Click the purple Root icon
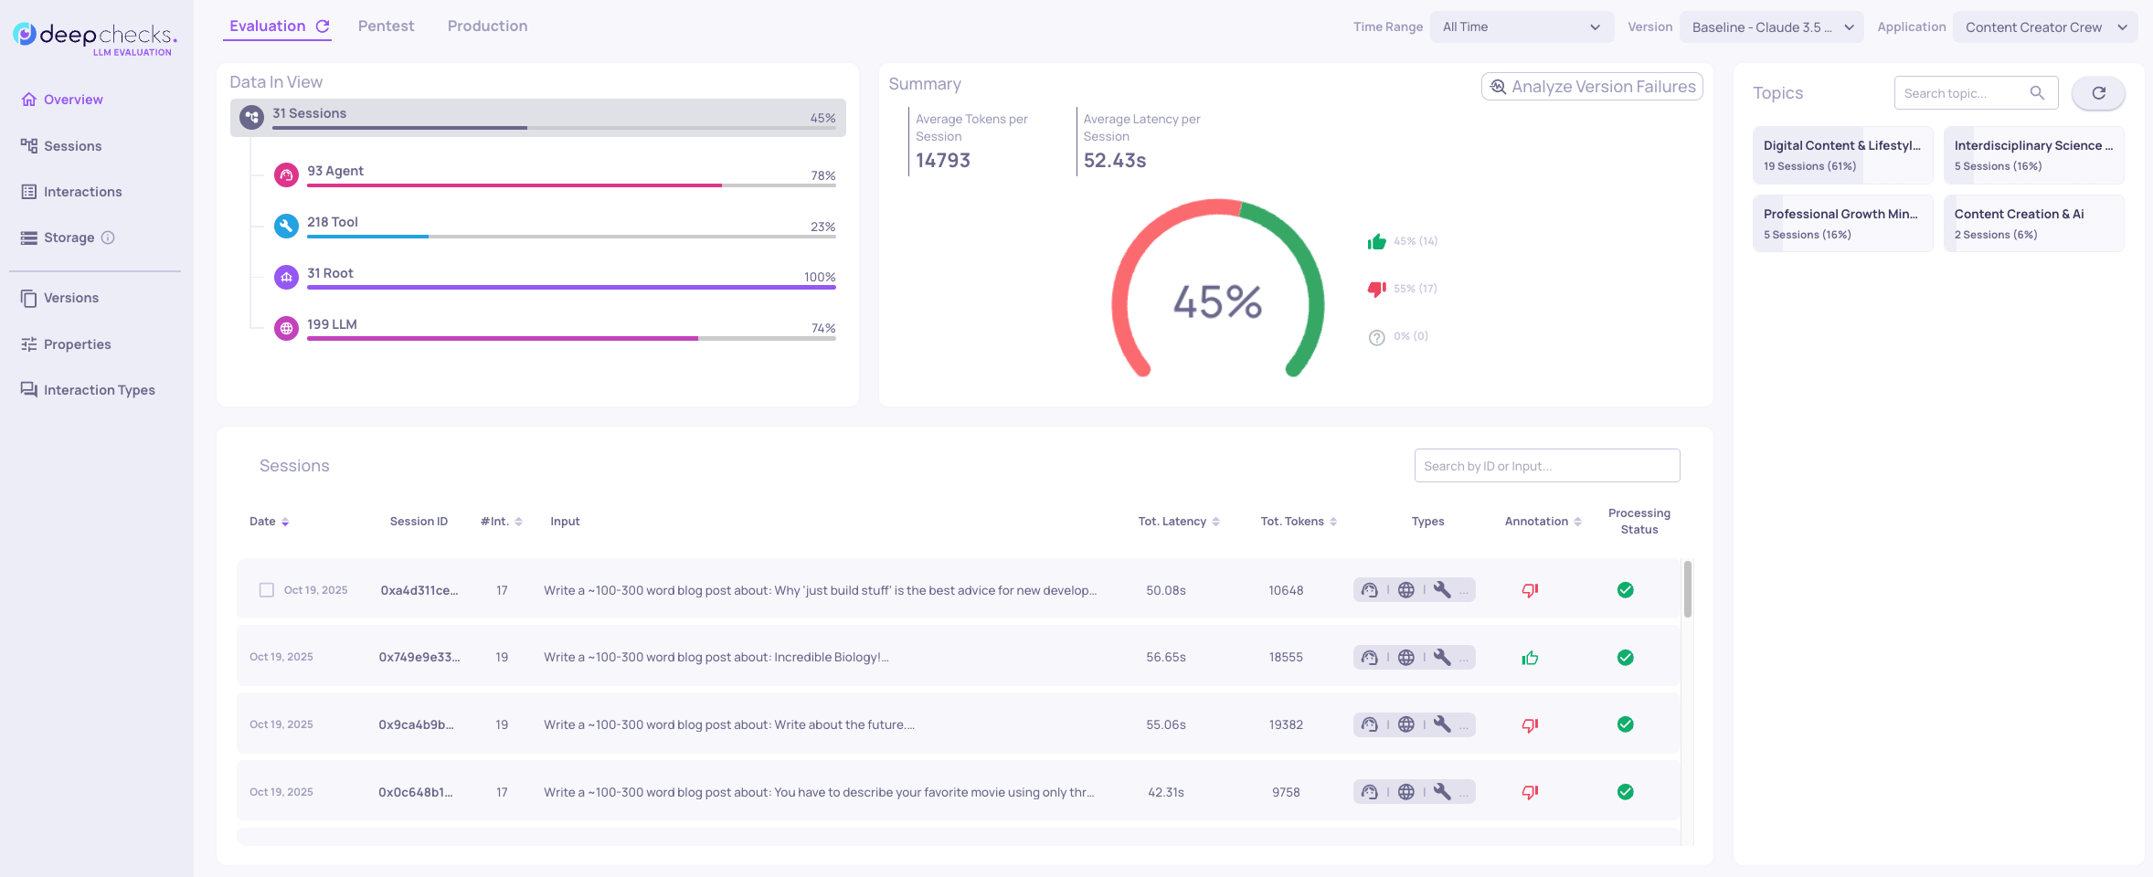This screenshot has height=877, width=2153. point(286,277)
